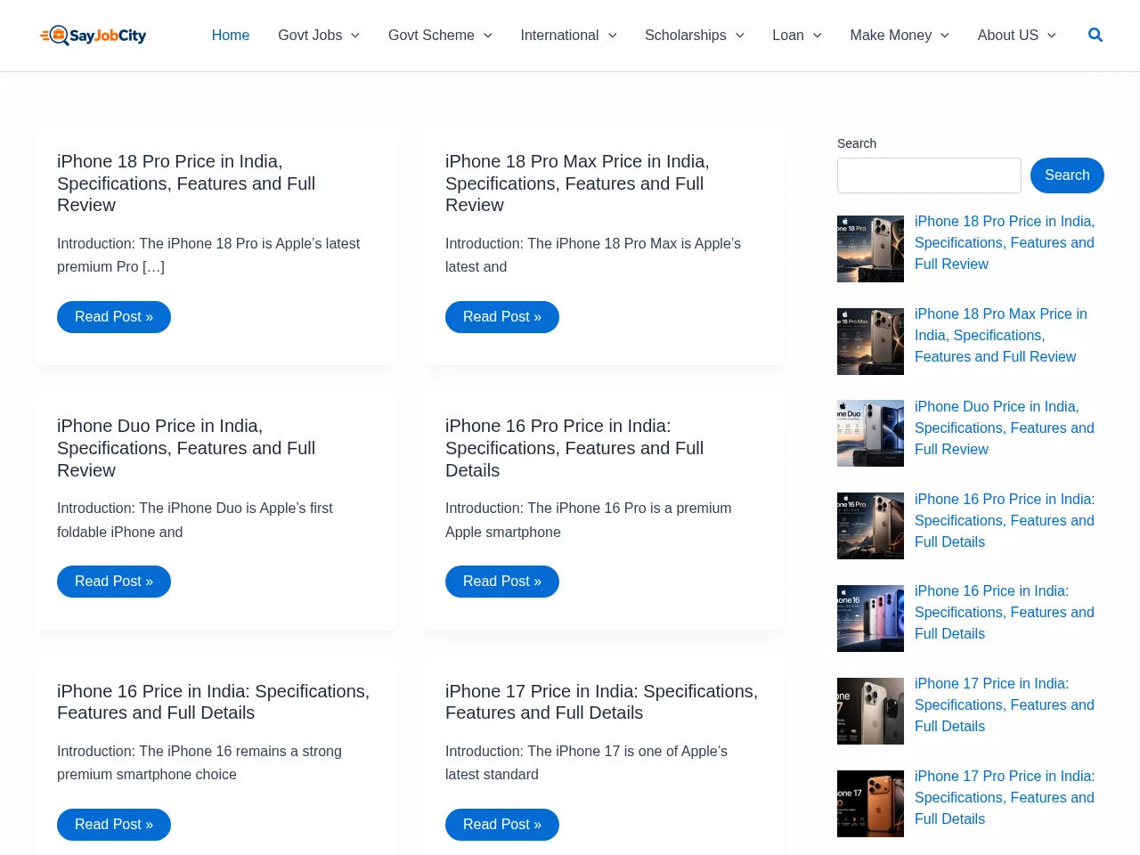
Task: Expand the Make Money dropdown menu
Action: [x=900, y=35]
